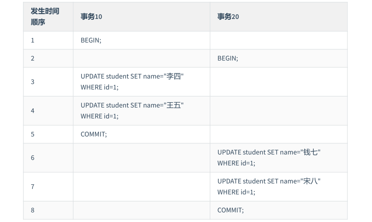Select sequence number 3 in first column
This screenshot has height=222, width=372.
pos(32,82)
